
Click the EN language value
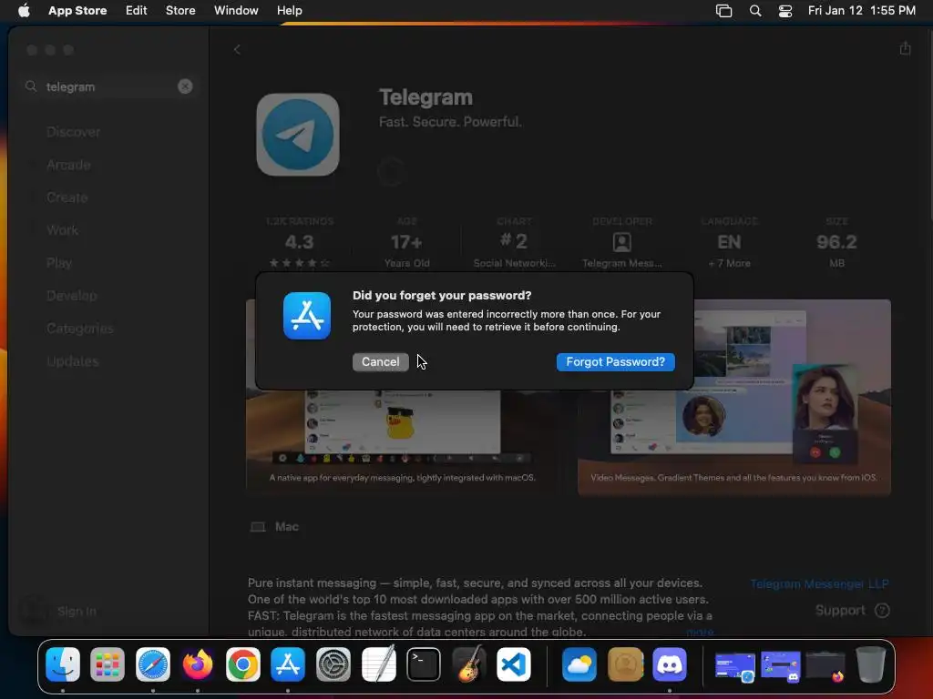729,242
